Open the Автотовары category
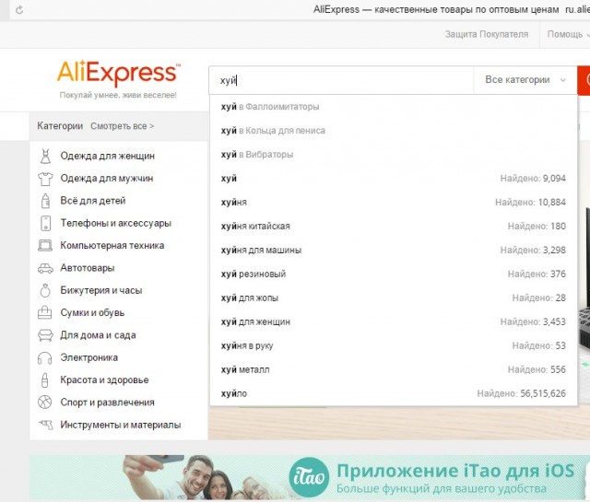Viewport: 590px width, 502px height. pos(88,268)
